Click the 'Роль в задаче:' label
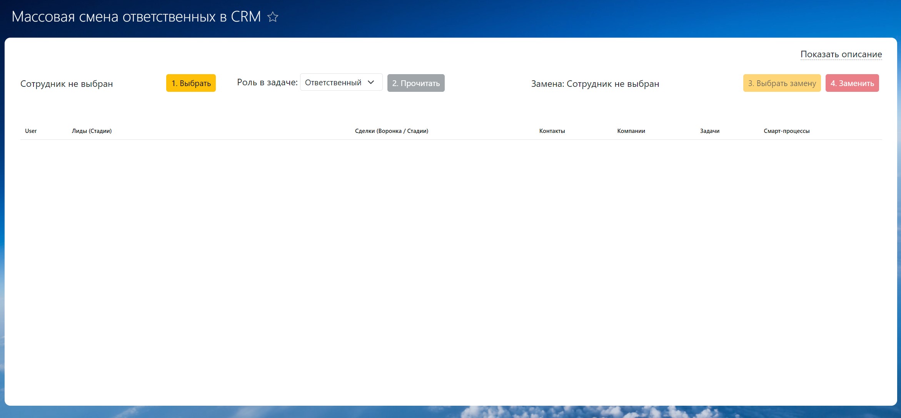This screenshot has height=418, width=901. tap(267, 82)
